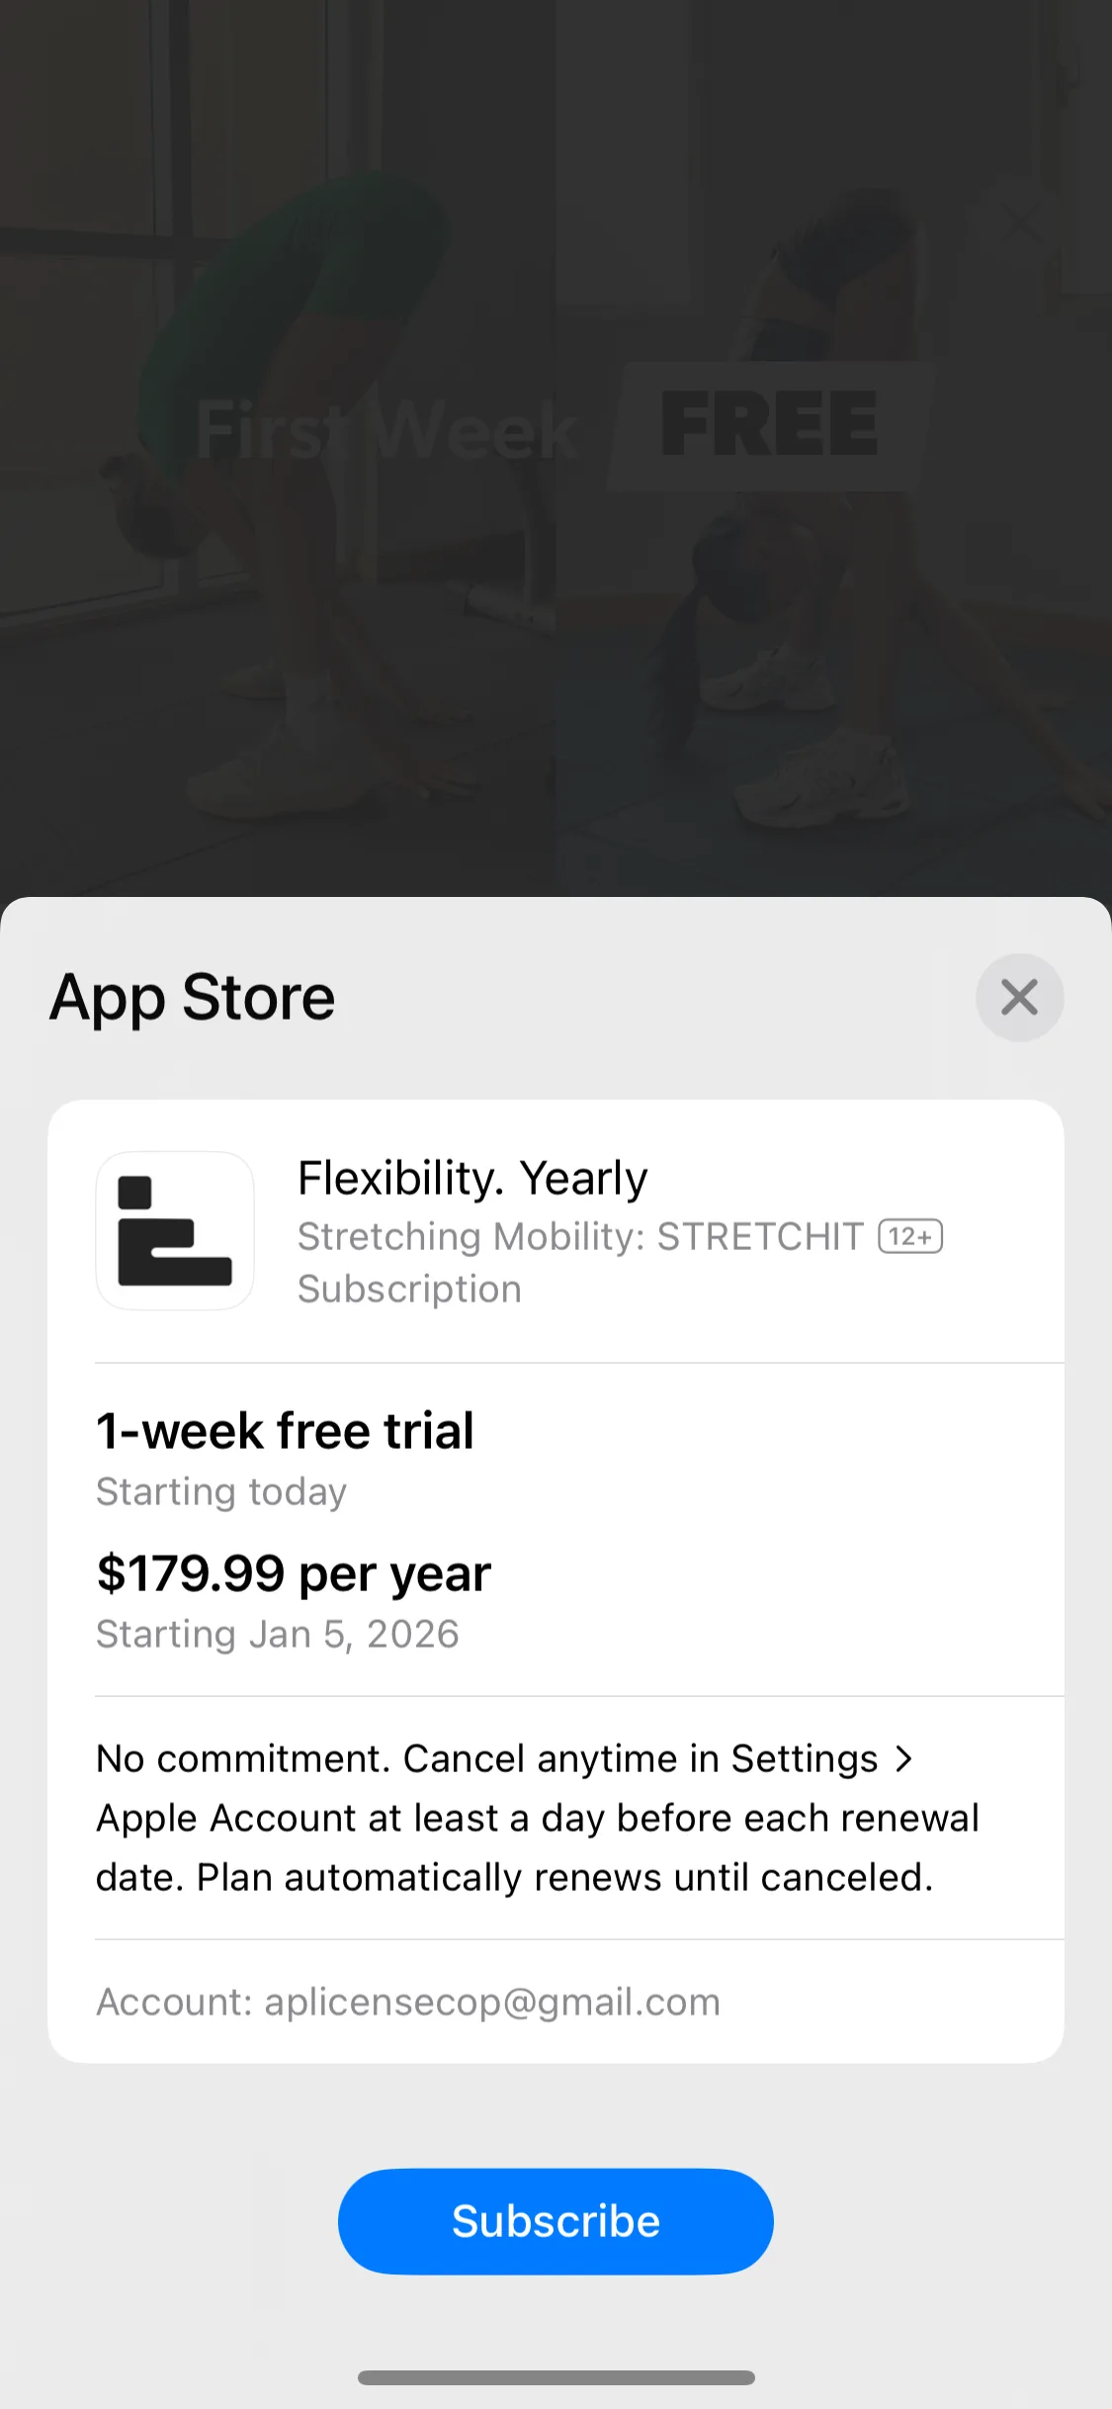Image resolution: width=1112 pixels, height=2409 pixels.
Task: Tap the STRETCHIT app icon
Action: [175, 1230]
